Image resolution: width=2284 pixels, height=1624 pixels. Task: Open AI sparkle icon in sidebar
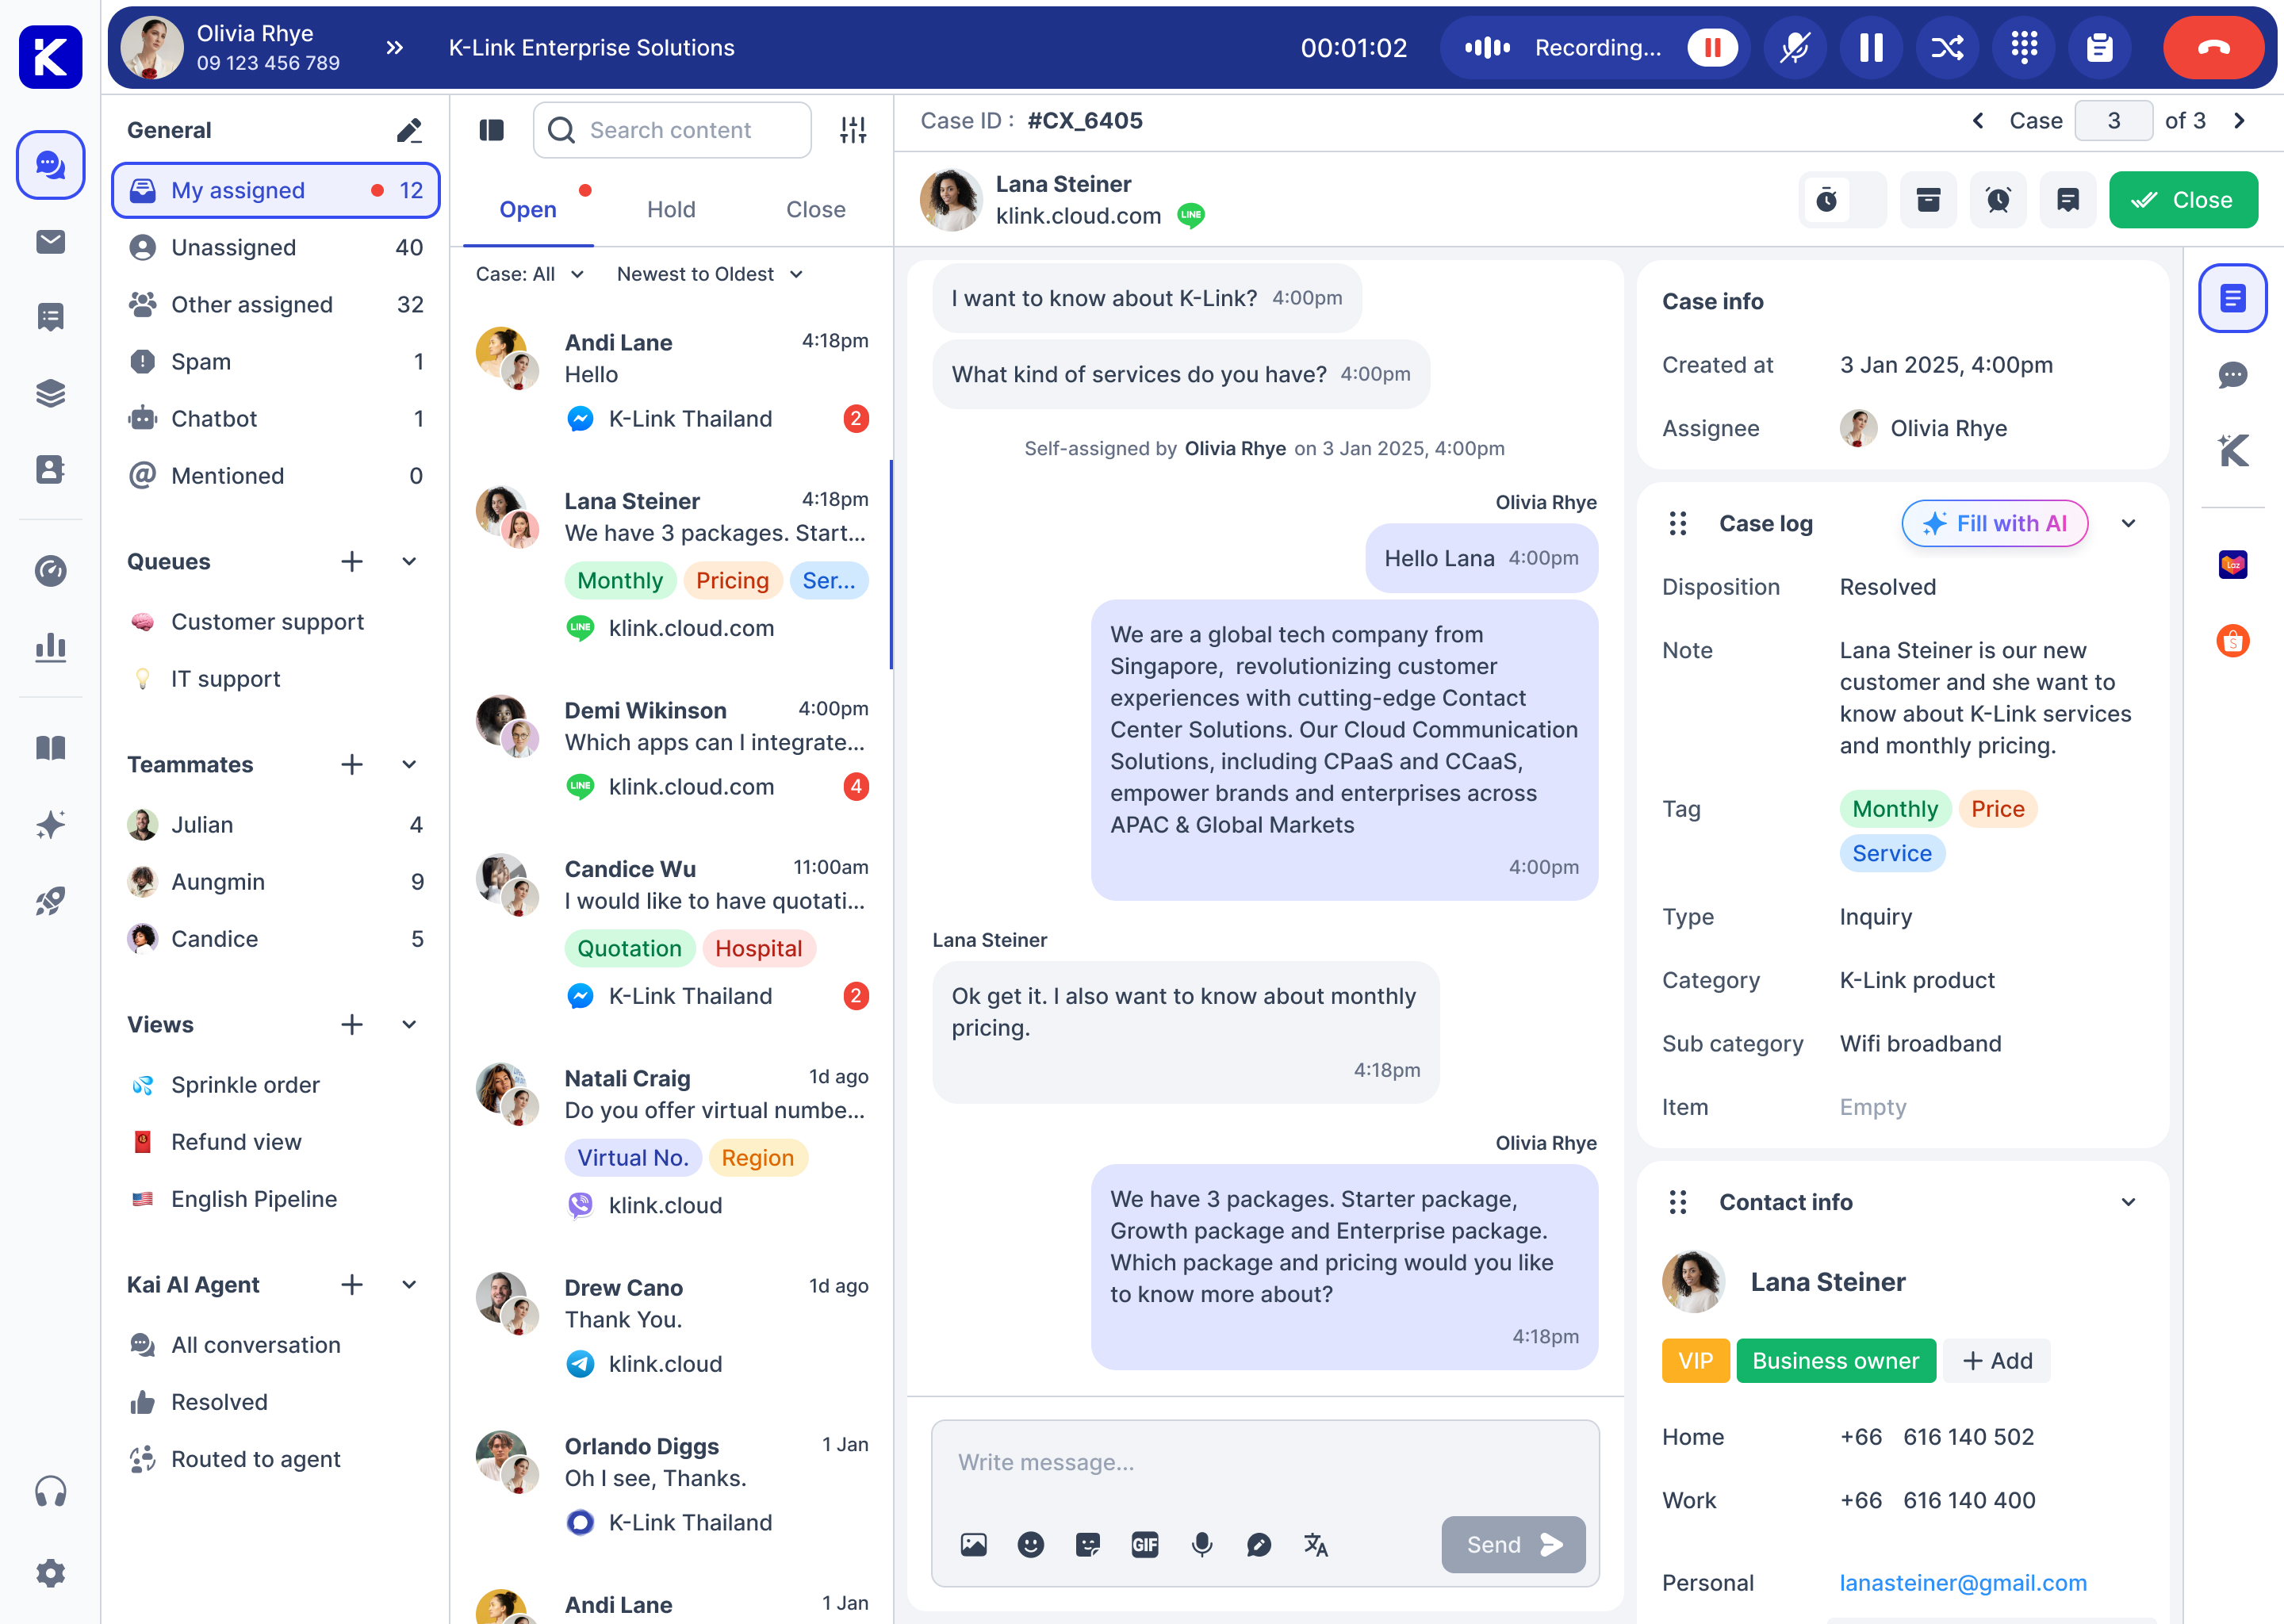click(50, 824)
